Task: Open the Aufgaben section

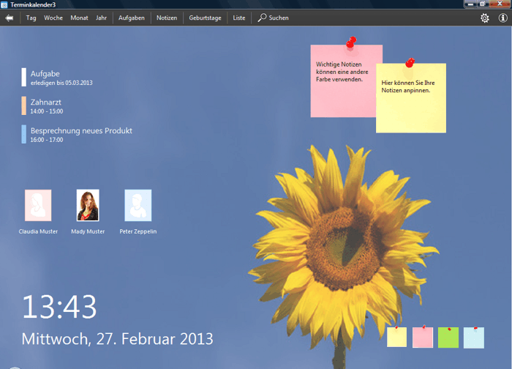Action: tap(132, 18)
